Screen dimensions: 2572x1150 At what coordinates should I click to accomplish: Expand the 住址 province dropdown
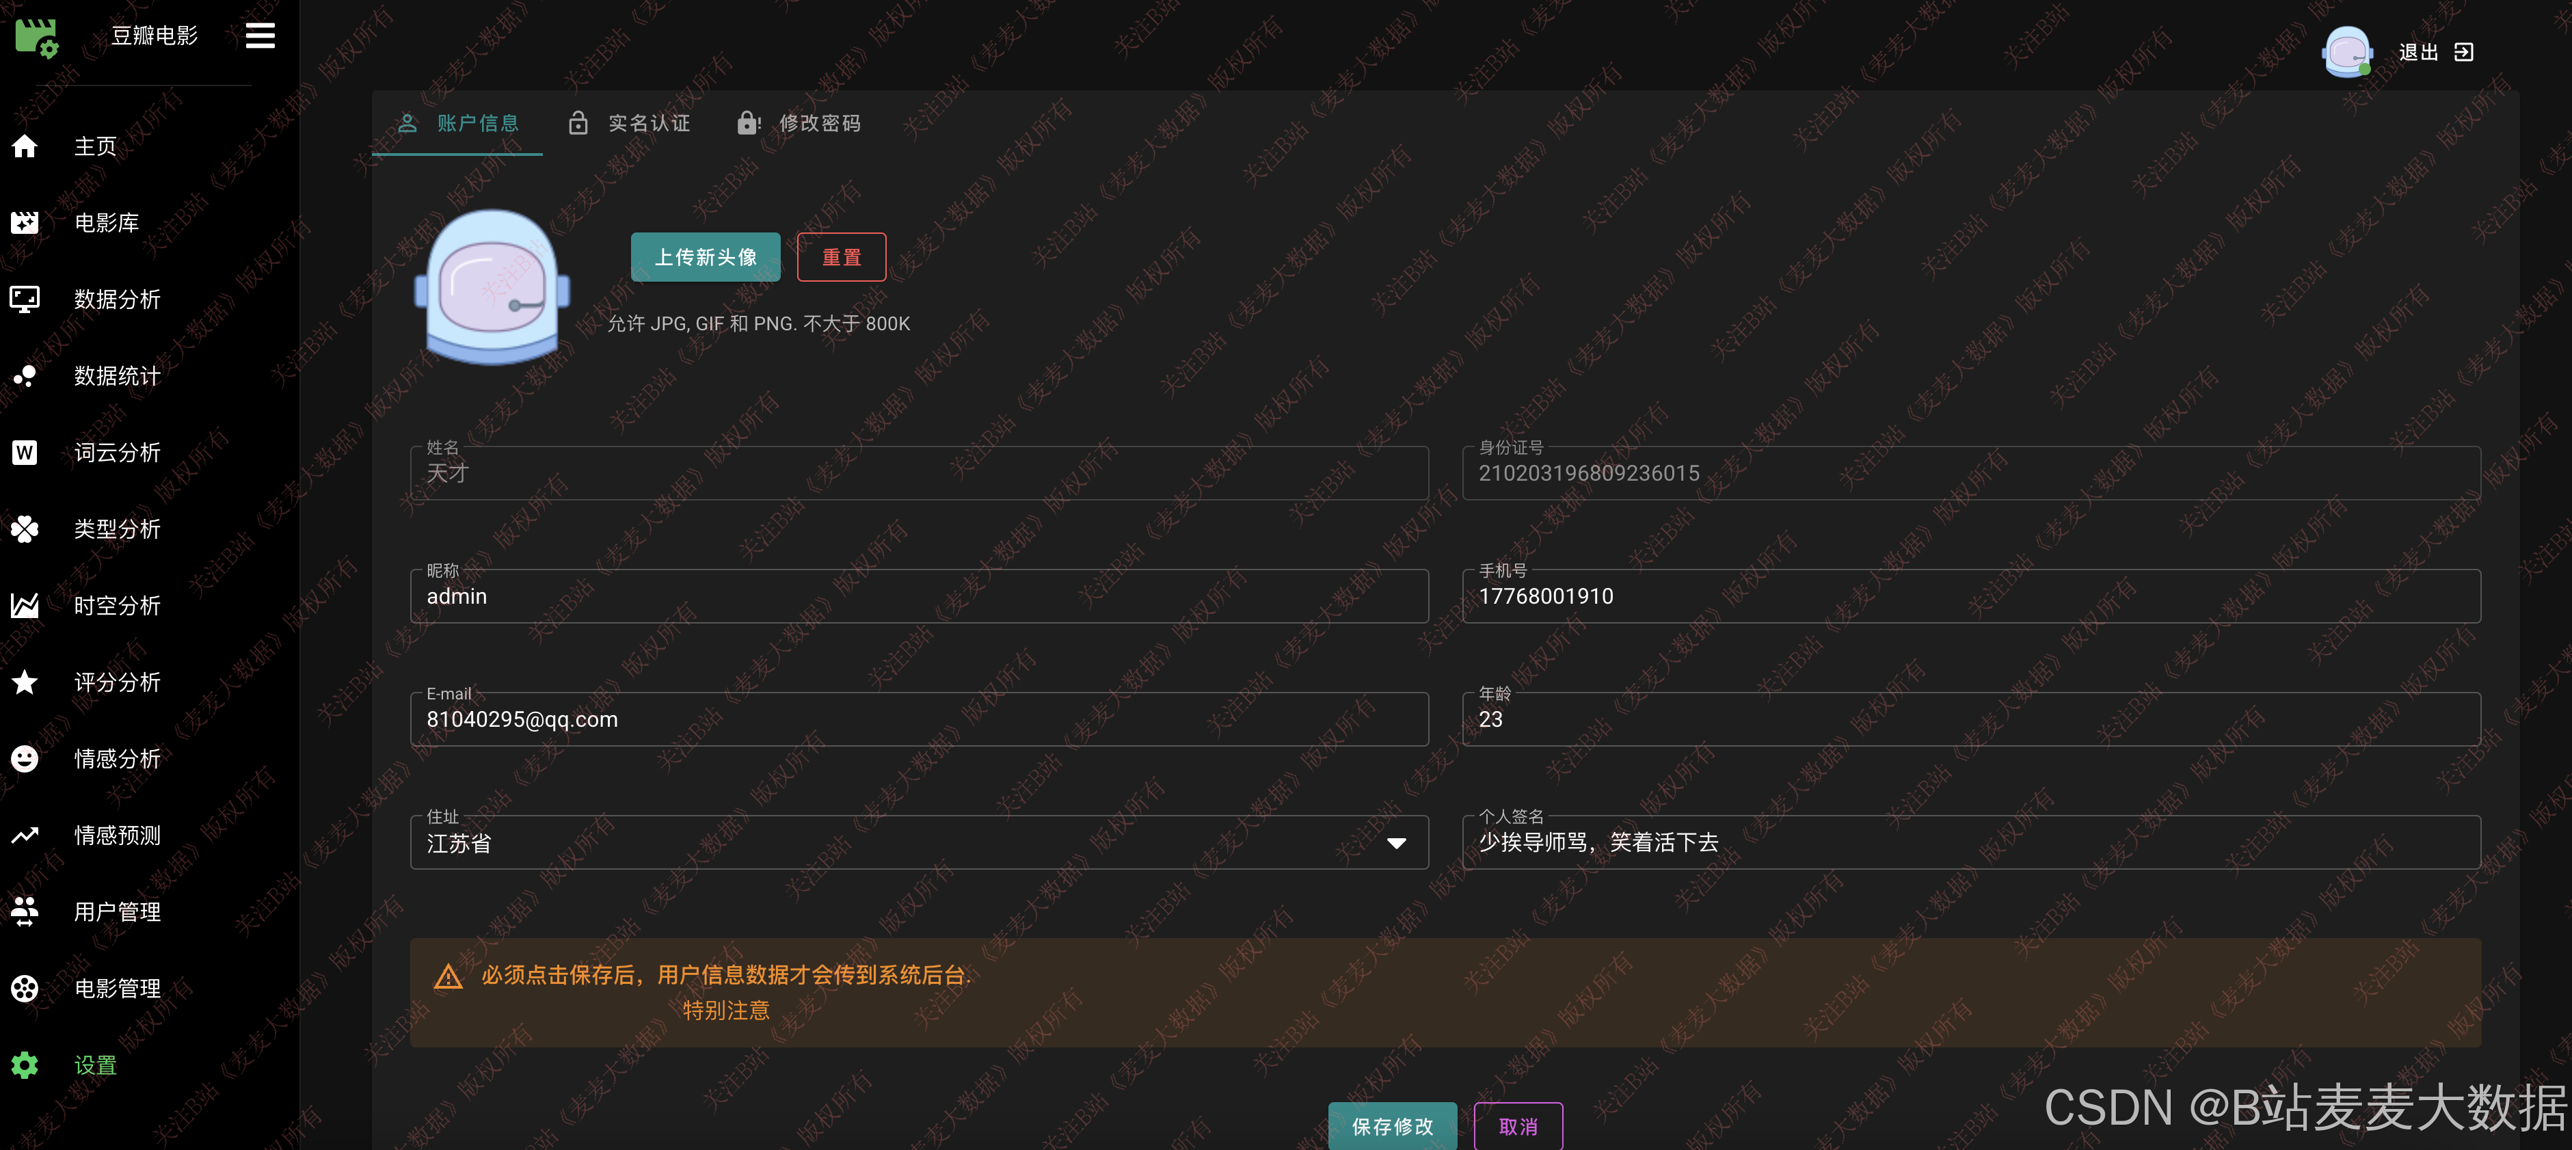pyautogui.click(x=1396, y=844)
